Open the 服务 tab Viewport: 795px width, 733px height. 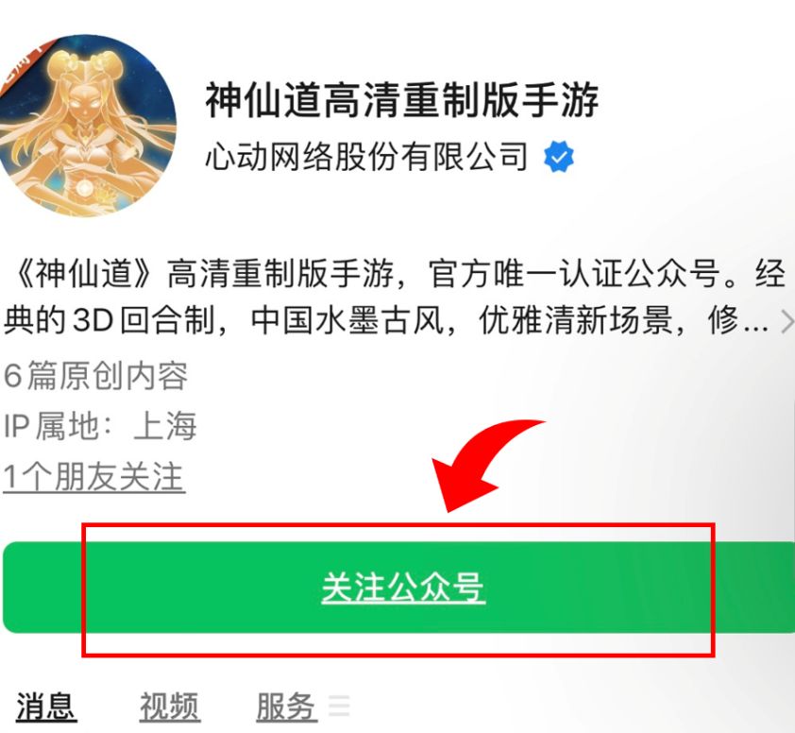tap(287, 707)
